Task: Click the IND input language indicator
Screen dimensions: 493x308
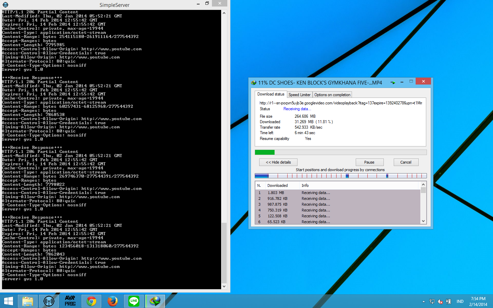Action: pos(460,301)
